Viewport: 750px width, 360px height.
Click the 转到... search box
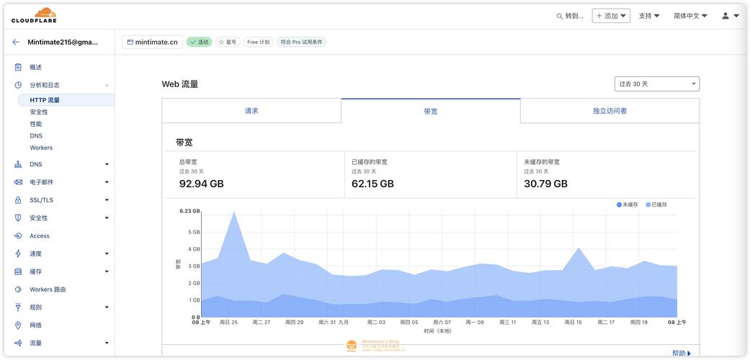(x=570, y=16)
